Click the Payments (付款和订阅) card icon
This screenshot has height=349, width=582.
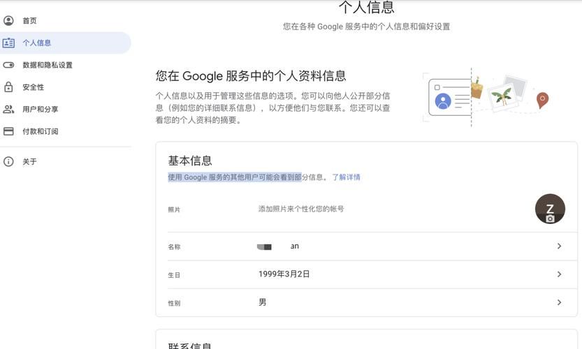pos(8,131)
